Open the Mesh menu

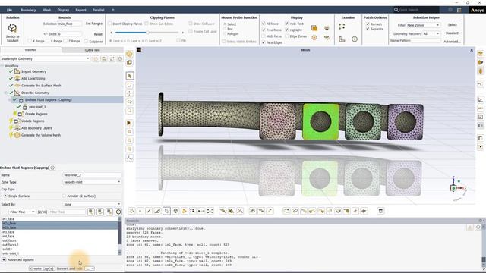pyautogui.click(x=46, y=10)
